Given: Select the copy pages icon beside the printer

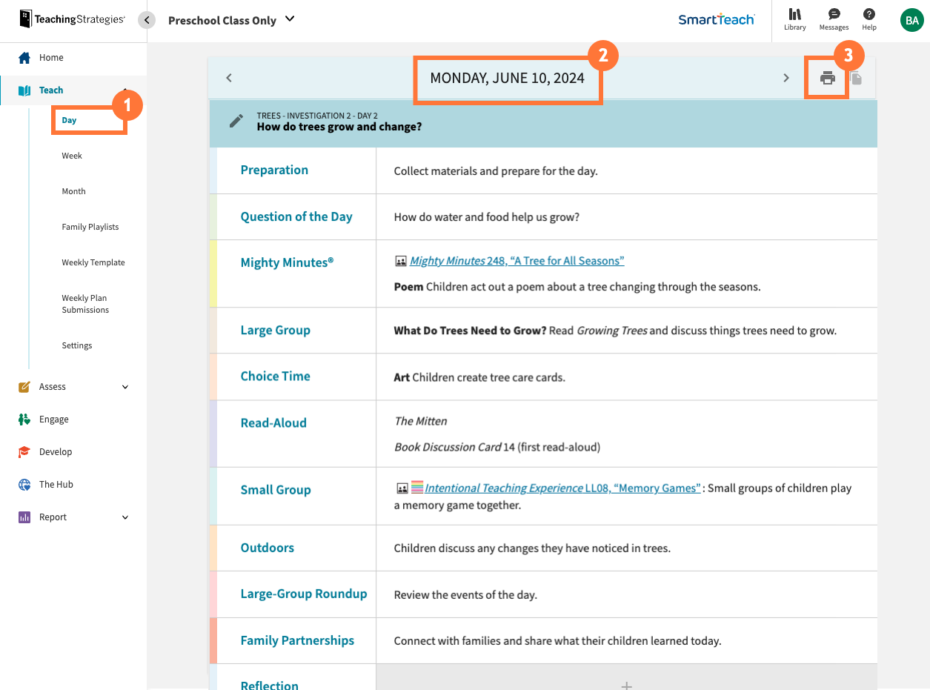Looking at the screenshot, I should point(858,77).
